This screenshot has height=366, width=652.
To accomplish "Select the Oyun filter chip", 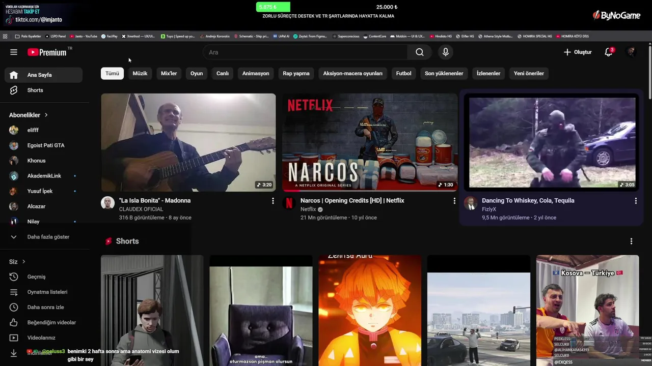I will (197, 73).
